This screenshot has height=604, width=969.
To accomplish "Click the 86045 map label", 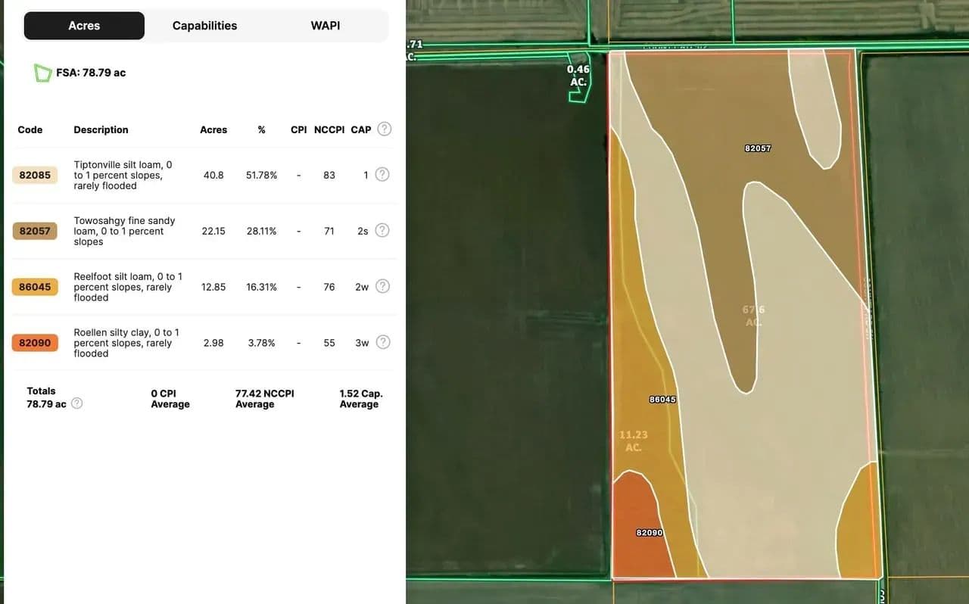I will click(662, 400).
